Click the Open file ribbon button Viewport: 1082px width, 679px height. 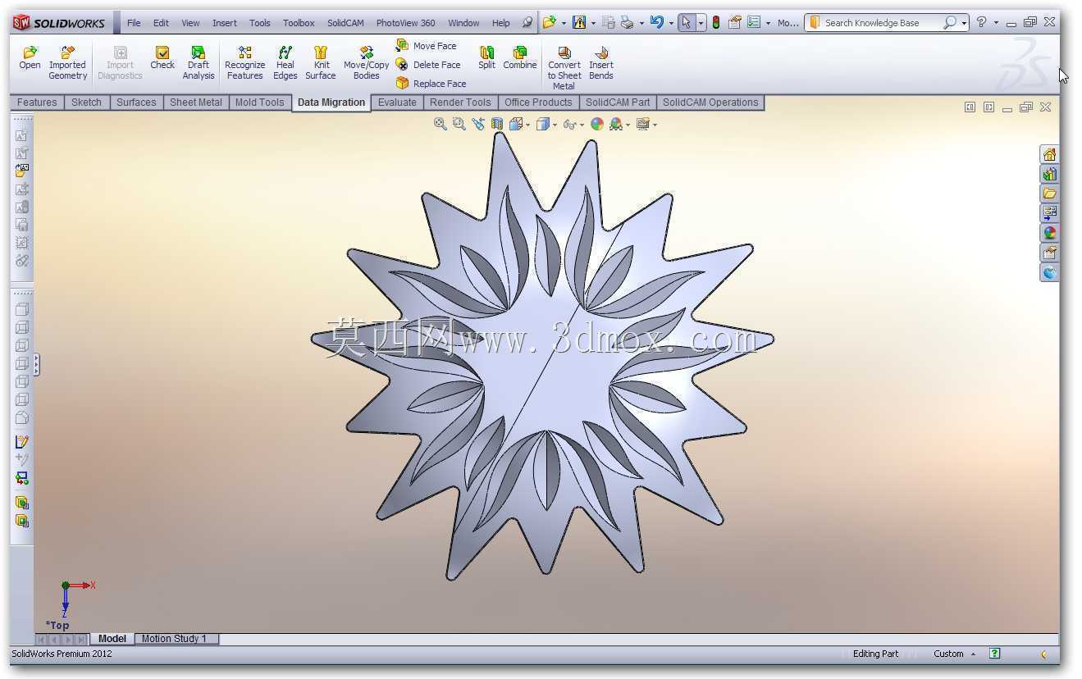[30, 58]
